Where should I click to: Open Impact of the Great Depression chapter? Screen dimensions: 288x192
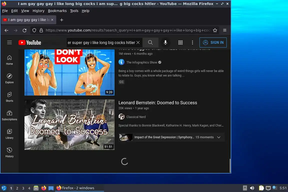164,137
